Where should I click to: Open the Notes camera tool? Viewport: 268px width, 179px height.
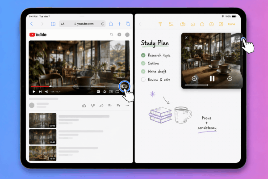click(x=183, y=24)
